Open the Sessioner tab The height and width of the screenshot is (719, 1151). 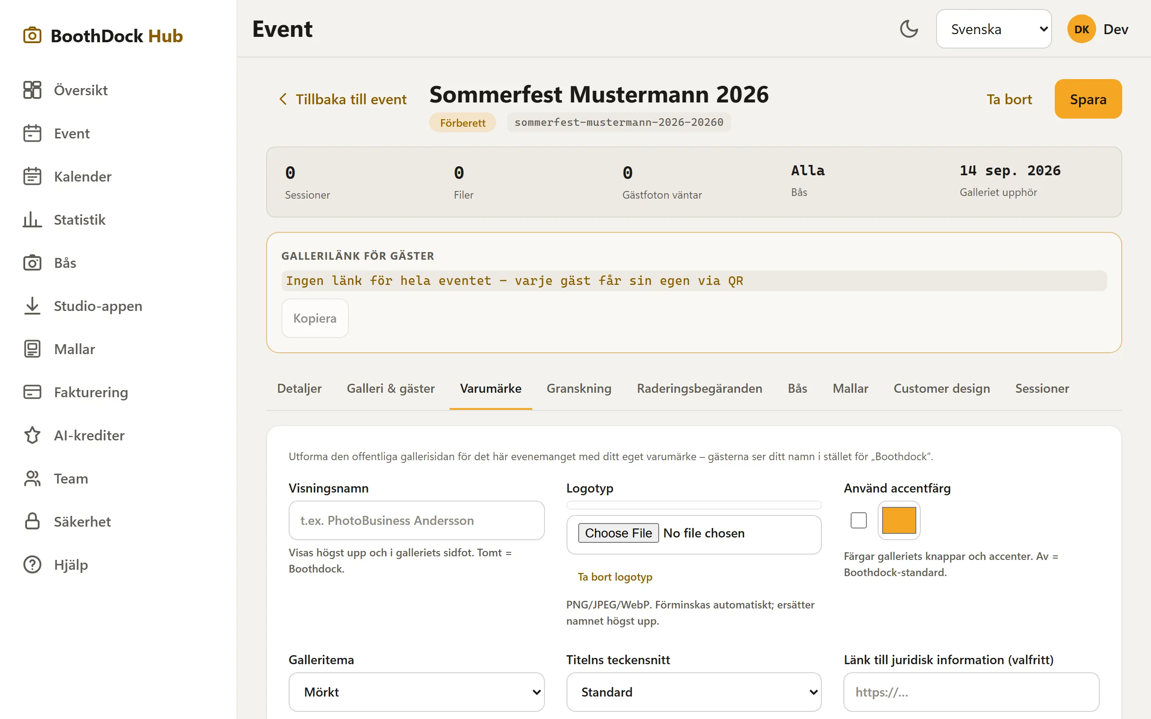point(1042,389)
